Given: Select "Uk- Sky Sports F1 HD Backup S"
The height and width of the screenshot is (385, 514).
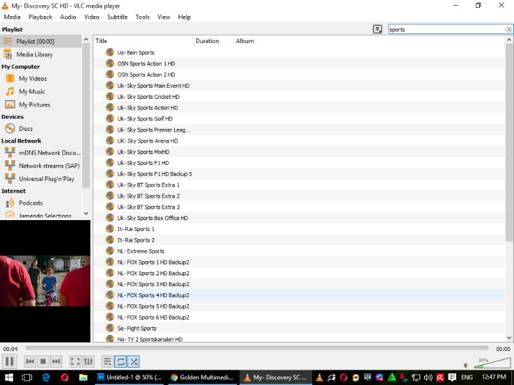Looking at the screenshot, I should (x=299, y=174).
